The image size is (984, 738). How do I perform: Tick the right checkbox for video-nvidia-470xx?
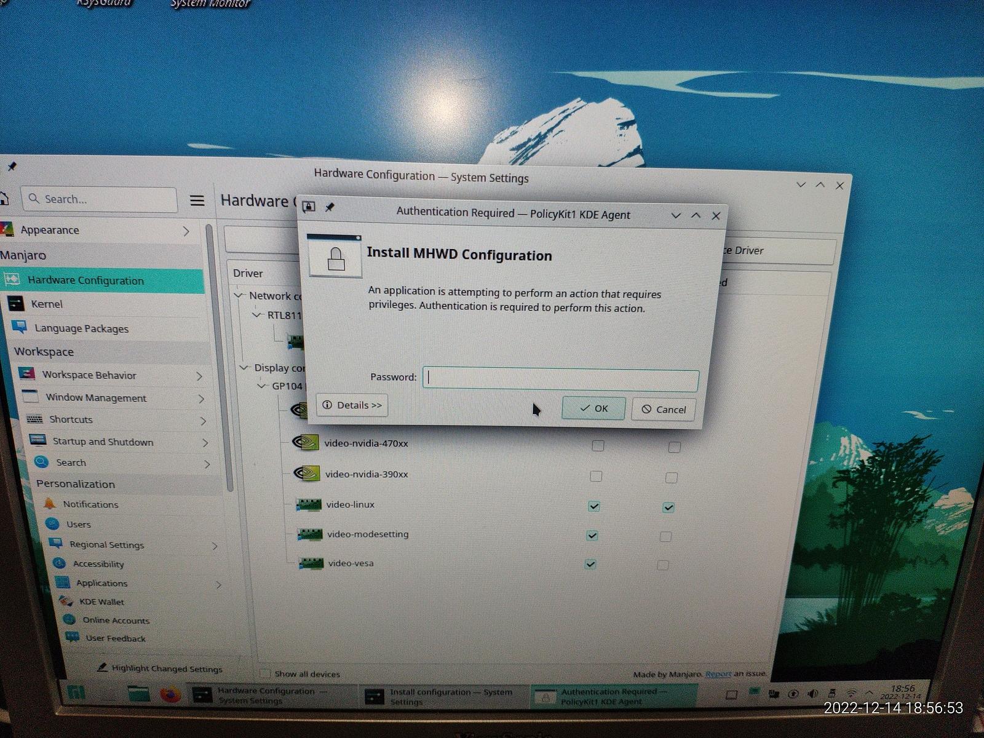click(675, 447)
